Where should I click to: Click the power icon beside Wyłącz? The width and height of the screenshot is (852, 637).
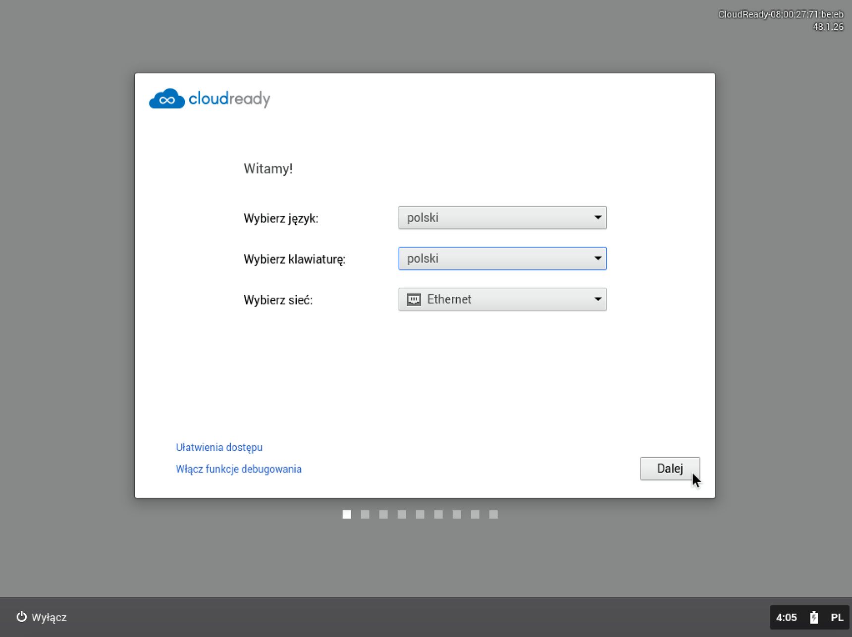click(21, 617)
